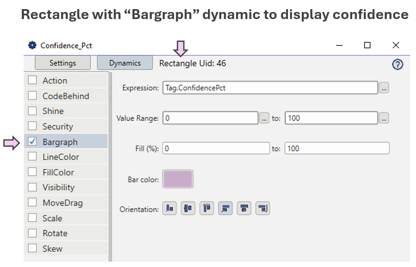416x267 pixels.
Task: Choose the center-aligned horizontal bars orientation
Action: click(244, 209)
